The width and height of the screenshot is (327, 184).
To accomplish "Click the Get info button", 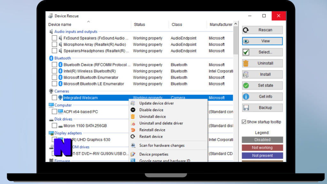I will [x=262, y=96].
